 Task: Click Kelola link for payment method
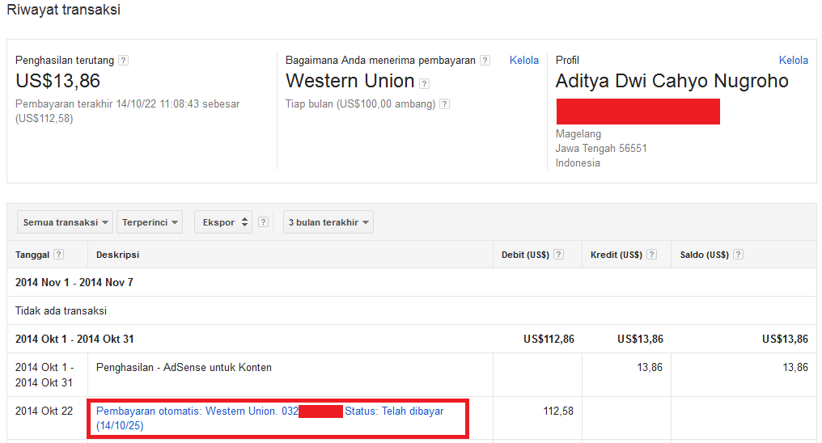coord(523,60)
